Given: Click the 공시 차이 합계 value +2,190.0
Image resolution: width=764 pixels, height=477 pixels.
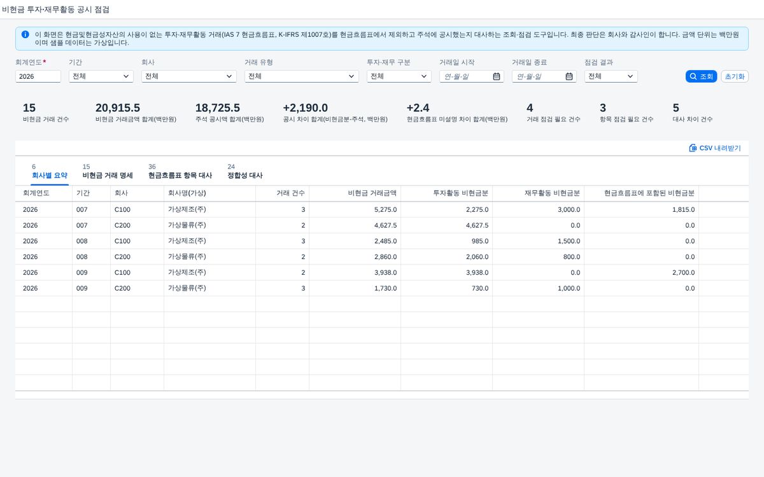Looking at the screenshot, I should pyautogui.click(x=306, y=108).
